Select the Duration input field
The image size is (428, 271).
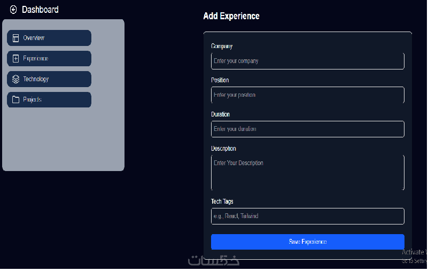click(307, 129)
